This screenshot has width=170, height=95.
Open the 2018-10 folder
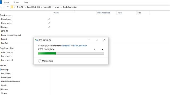coord(5,31)
